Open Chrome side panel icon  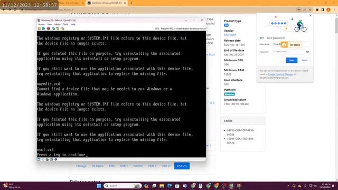323,9
